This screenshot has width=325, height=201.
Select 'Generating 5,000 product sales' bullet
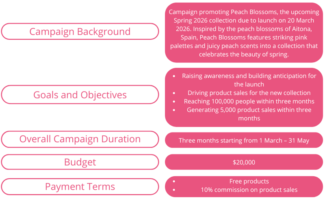click(249, 110)
